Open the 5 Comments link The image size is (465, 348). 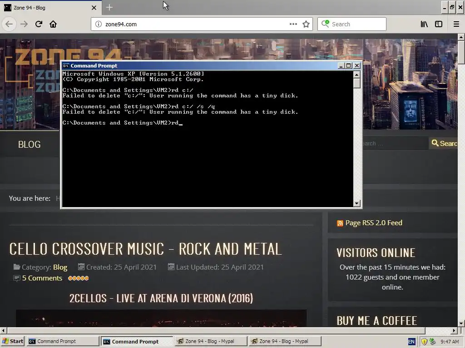pyautogui.click(x=42, y=278)
